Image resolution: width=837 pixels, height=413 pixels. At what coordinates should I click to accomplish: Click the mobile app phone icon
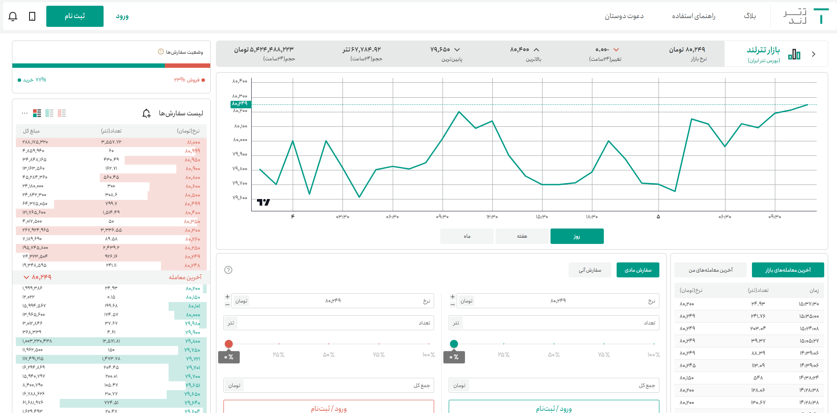(32, 16)
